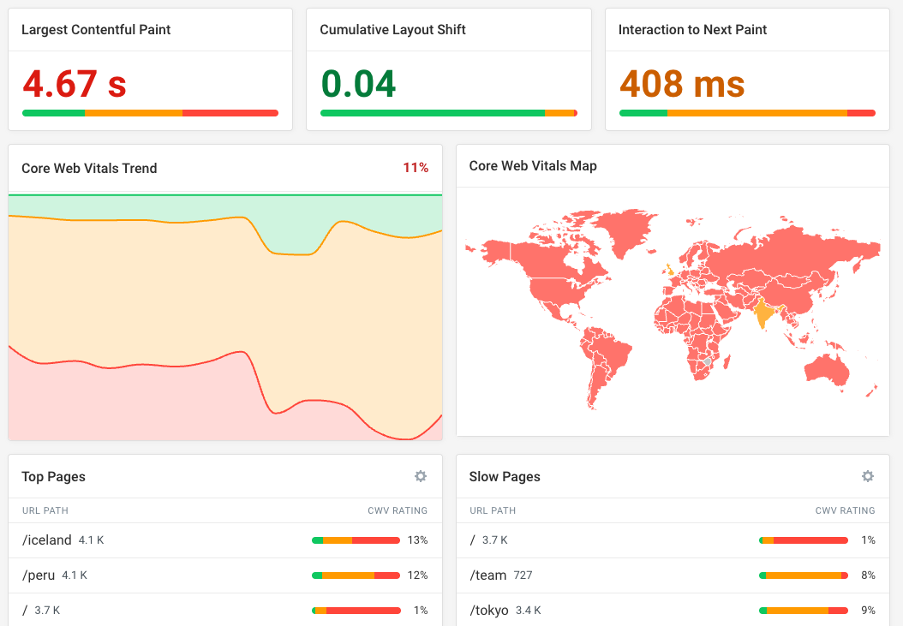The width and height of the screenshot is (903, 626).
Task: Click Top Pages CWV RATING column header
Action: click(398, 511)
